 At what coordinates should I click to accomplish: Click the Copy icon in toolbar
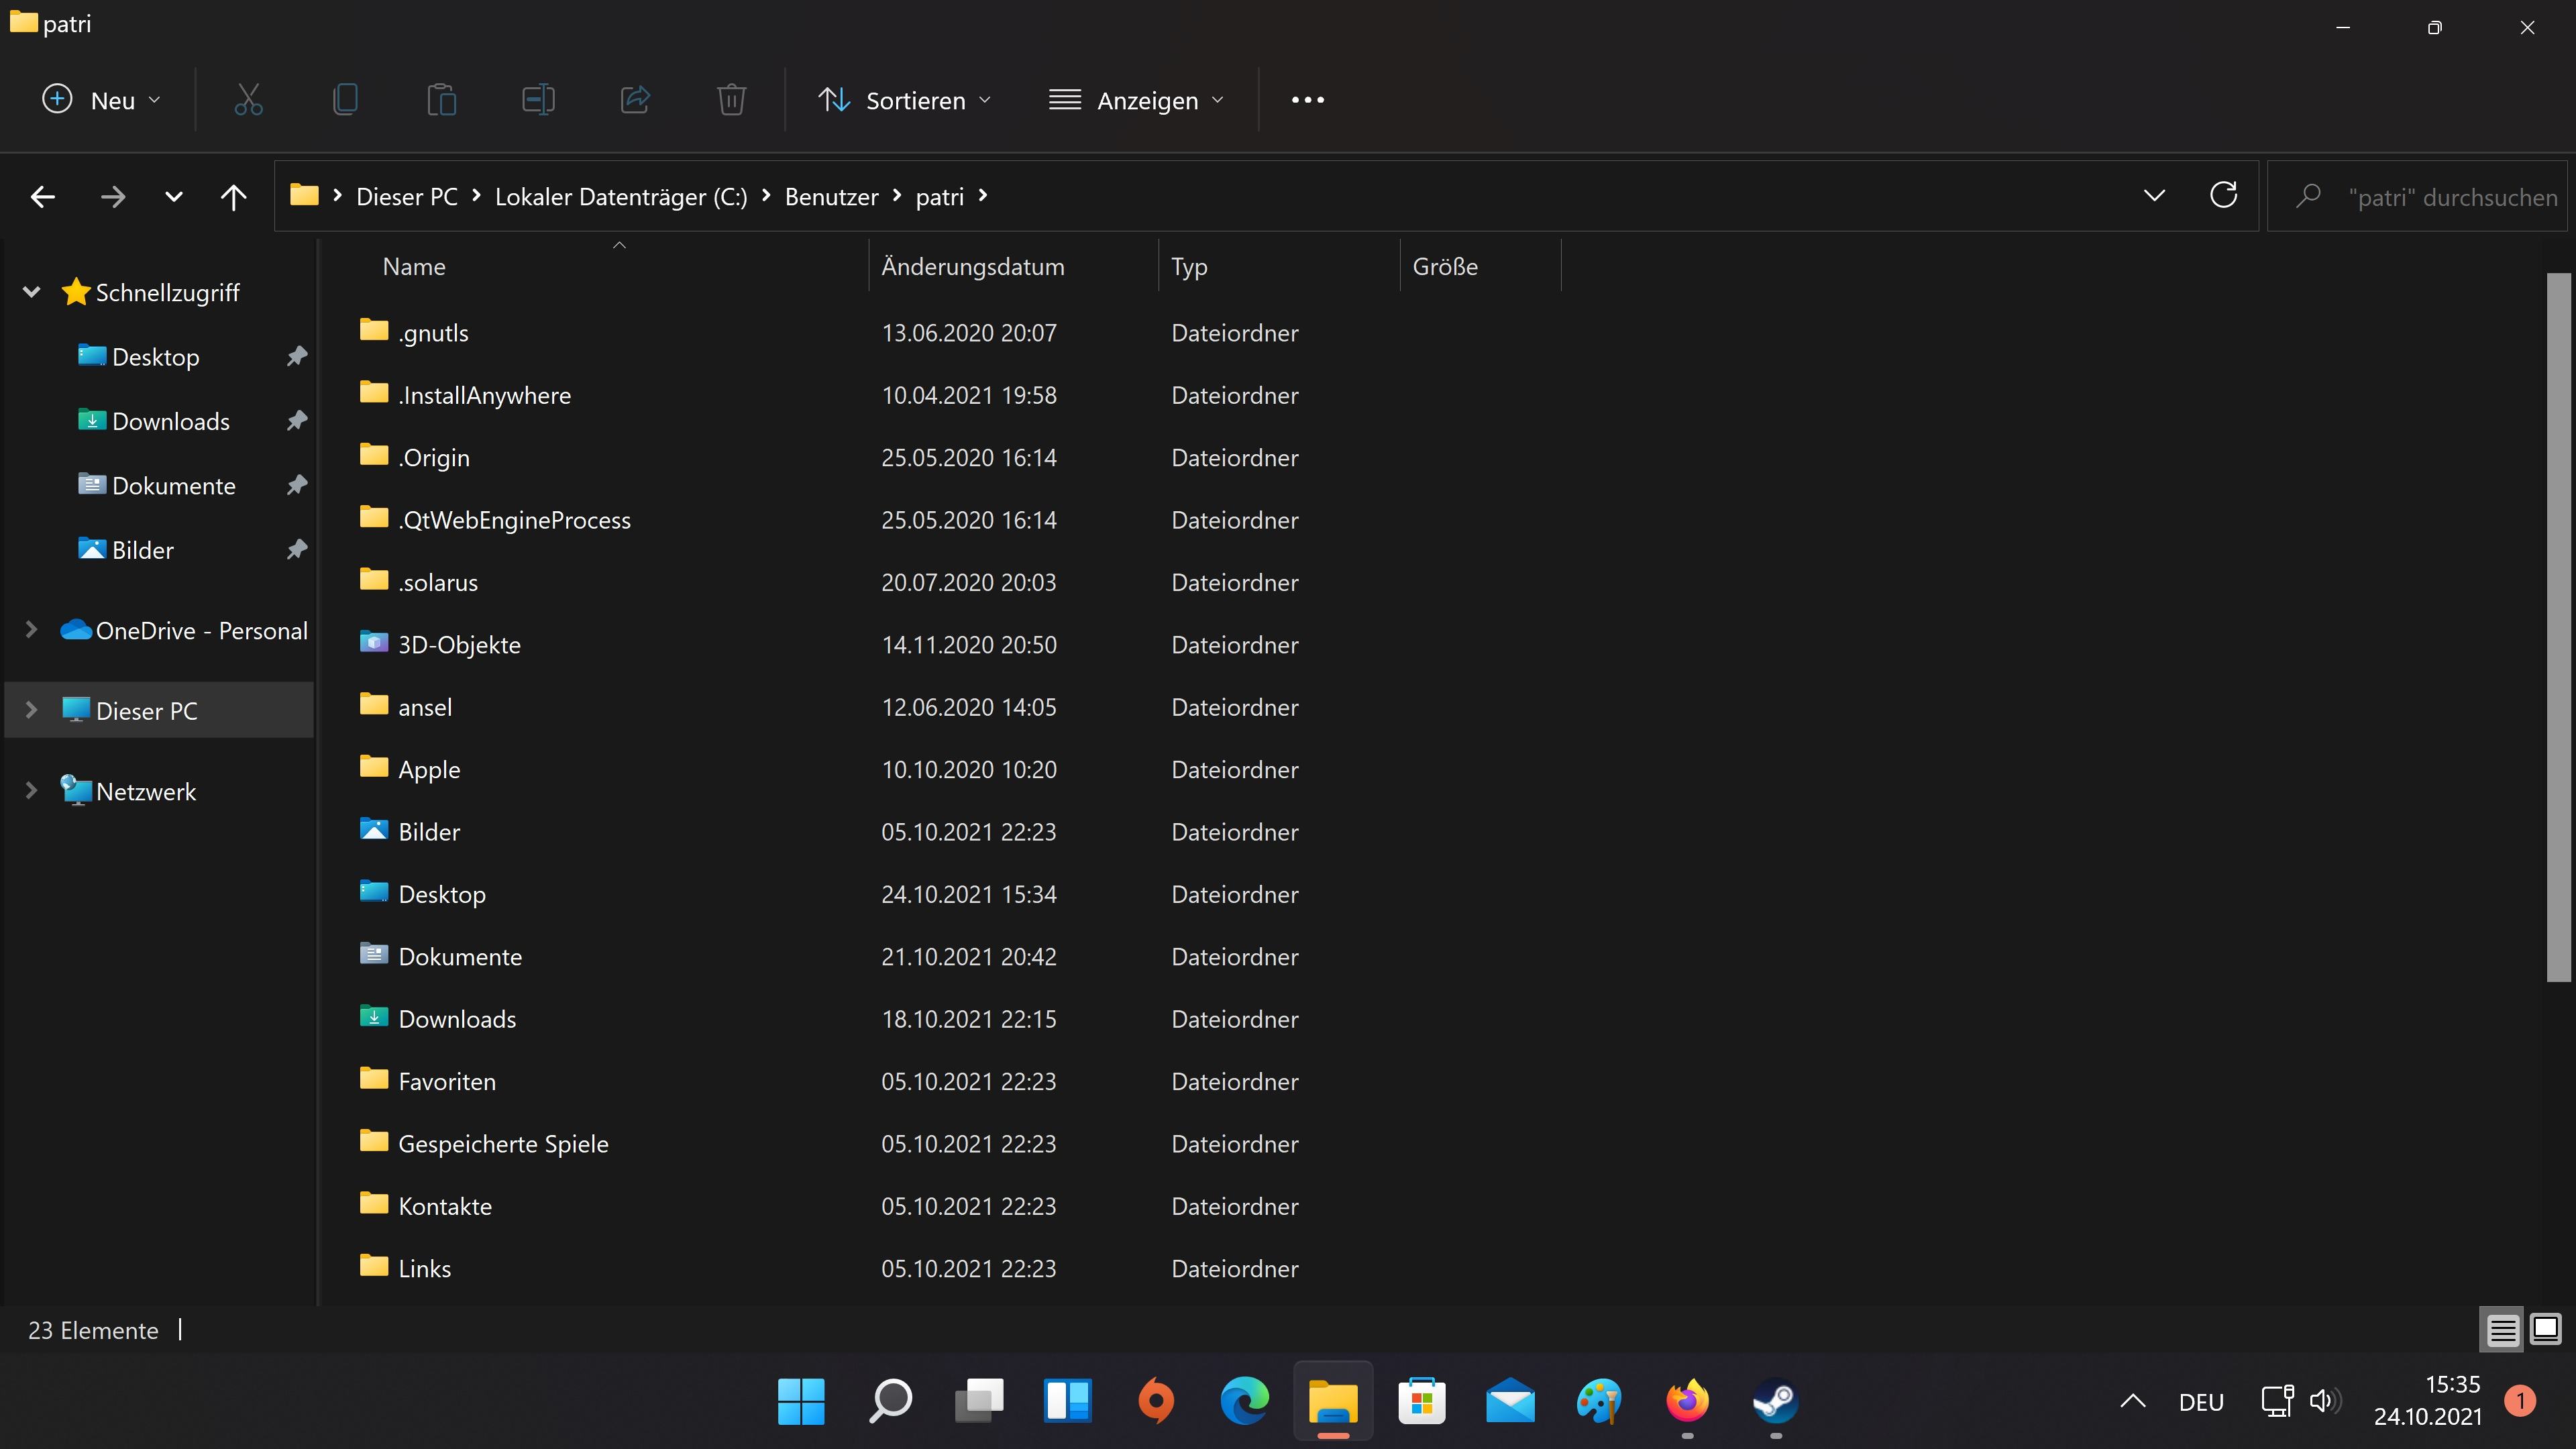[x=345, y=100]
